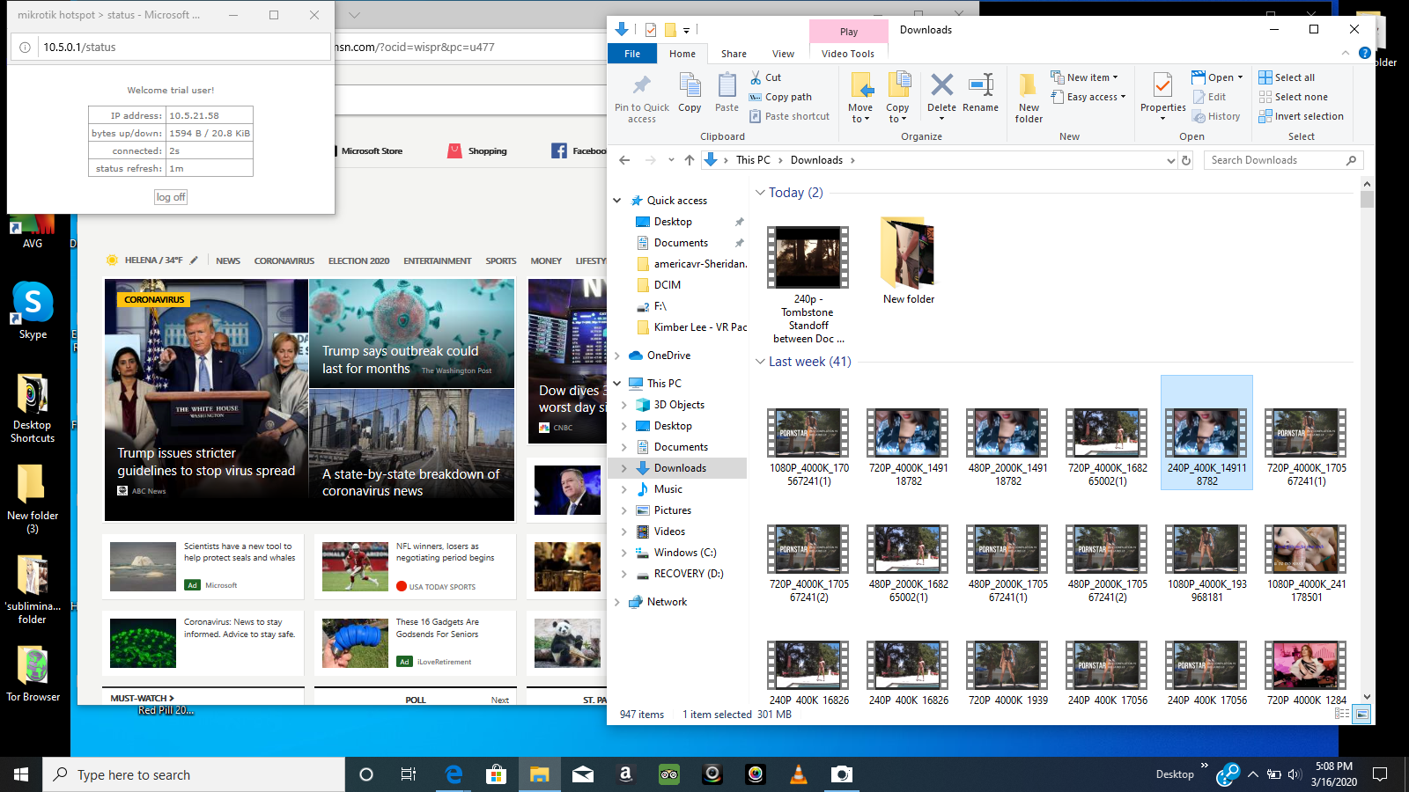1409x792 pixels.
Task: Click Select none in ribbon
Action: 1293,97
